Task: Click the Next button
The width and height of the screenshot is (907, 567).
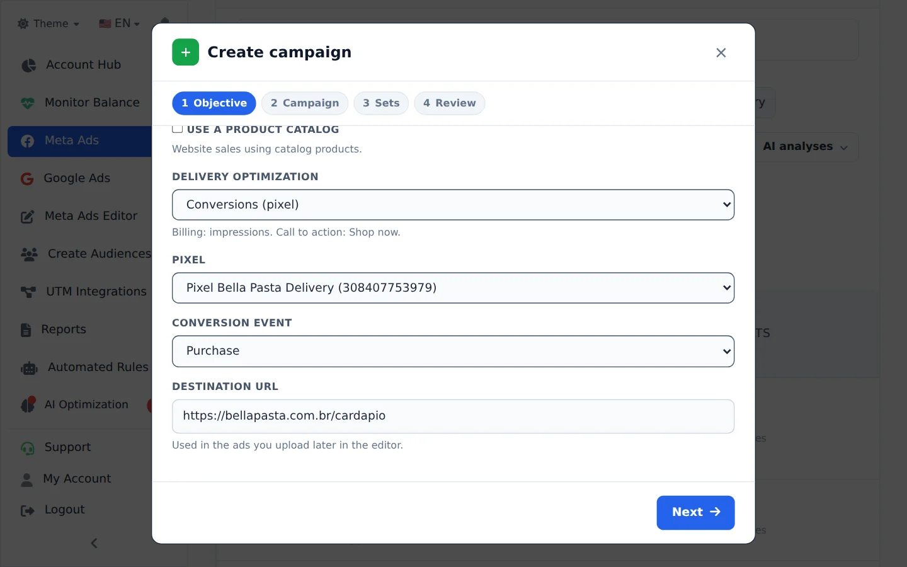Action: coord(695,512)
